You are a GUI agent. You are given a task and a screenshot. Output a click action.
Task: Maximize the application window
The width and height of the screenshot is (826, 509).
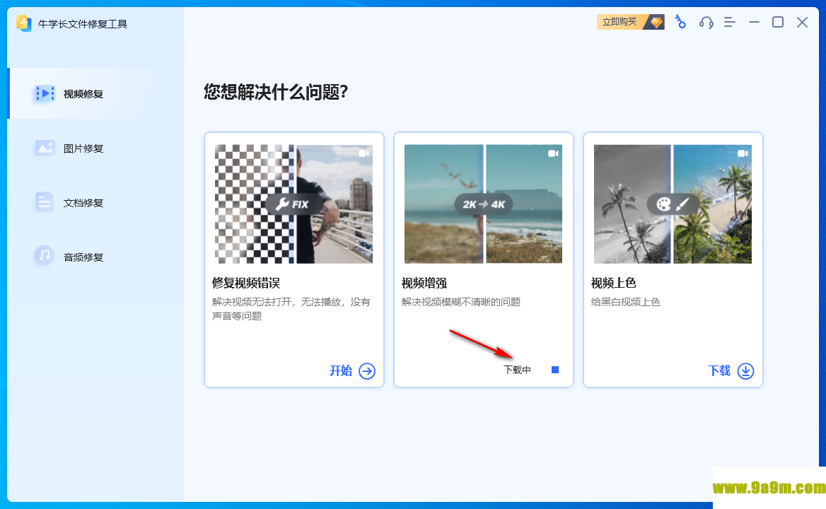778,22
